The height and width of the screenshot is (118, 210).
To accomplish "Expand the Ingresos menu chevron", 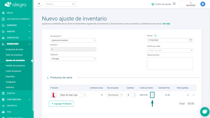I will coord(29,25).
